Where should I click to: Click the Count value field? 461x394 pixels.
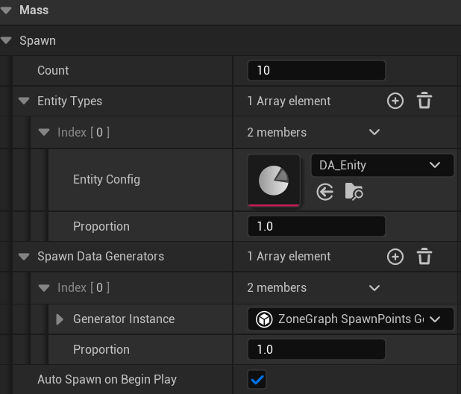point(316,71)
